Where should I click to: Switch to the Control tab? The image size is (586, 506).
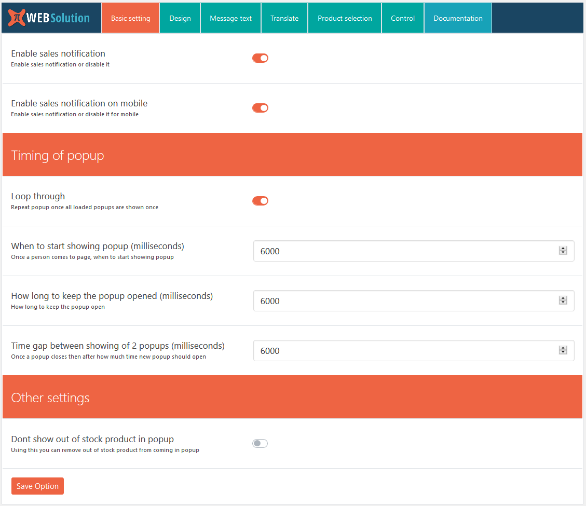pos(402,18)
